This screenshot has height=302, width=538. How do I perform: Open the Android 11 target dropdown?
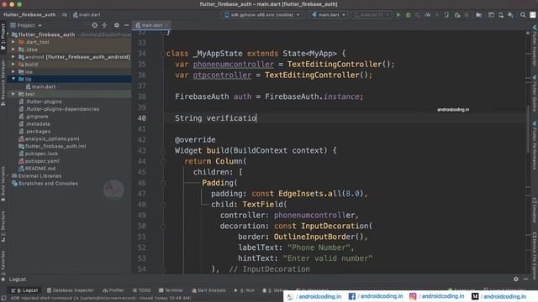pyautogui.click(x=371, y=15)
